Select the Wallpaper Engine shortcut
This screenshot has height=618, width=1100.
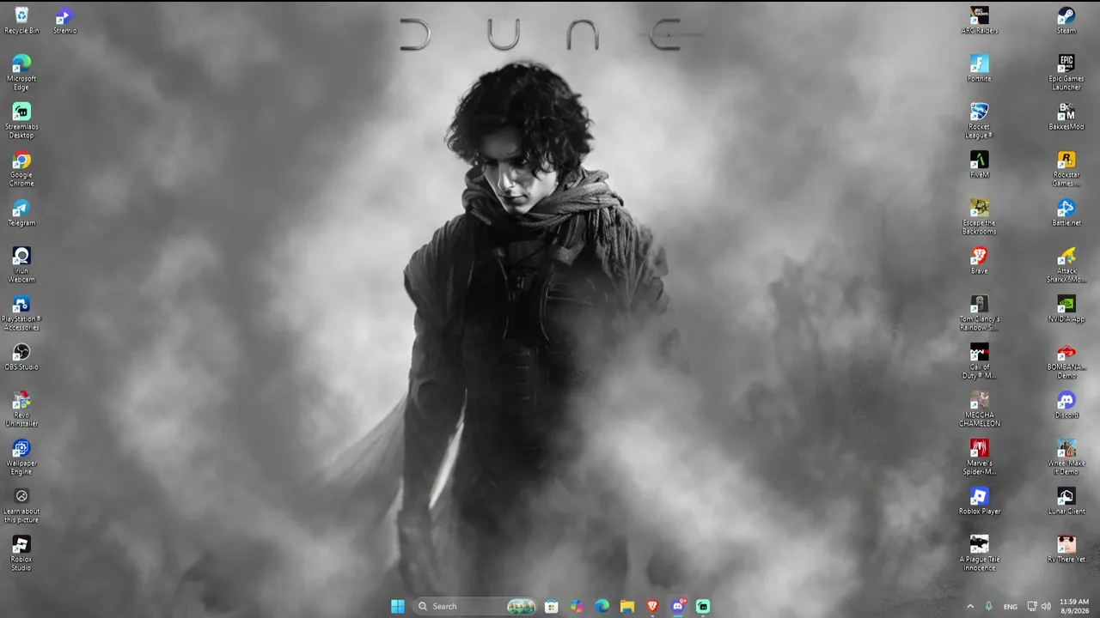[21, 457]
